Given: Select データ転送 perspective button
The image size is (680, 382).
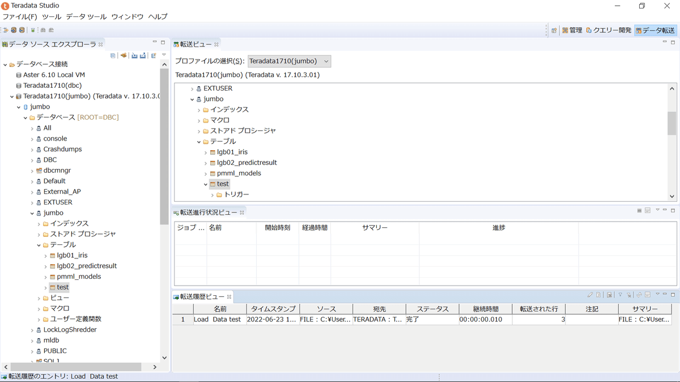Looking at the screenshot, I should 655,31.
